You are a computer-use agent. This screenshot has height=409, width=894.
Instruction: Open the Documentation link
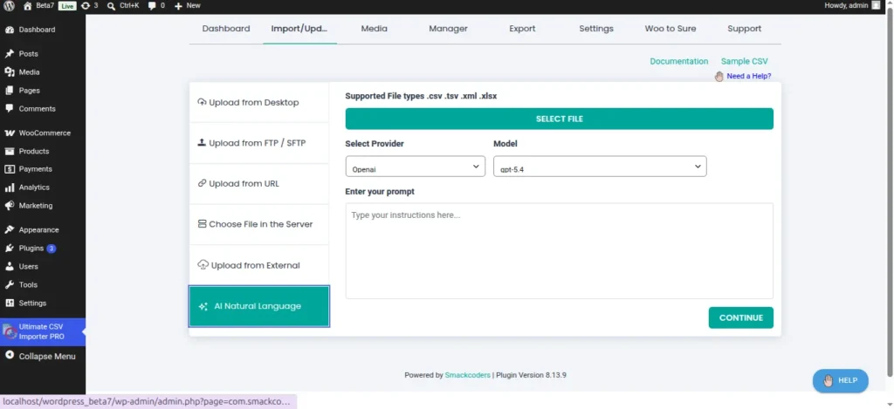click(x=679, y=62)
